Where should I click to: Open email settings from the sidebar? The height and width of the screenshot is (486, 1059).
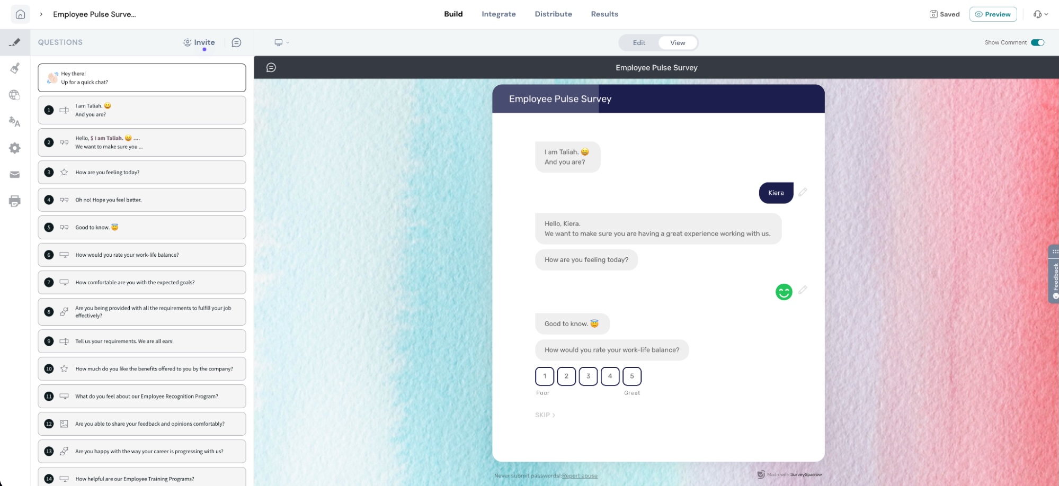tap(15, 175)
